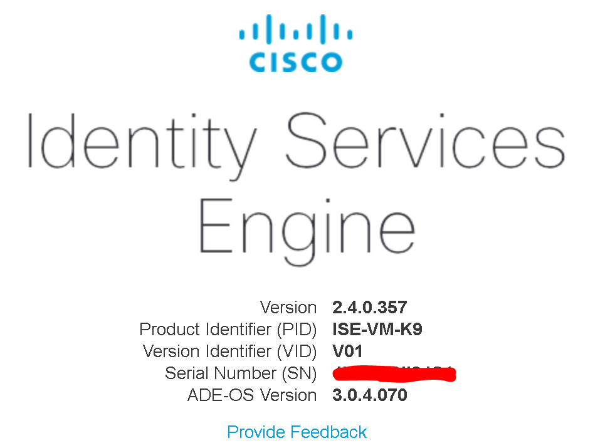Open the Provide Feedback link
The width and height of the screenshot is (615, 443).
297,432
